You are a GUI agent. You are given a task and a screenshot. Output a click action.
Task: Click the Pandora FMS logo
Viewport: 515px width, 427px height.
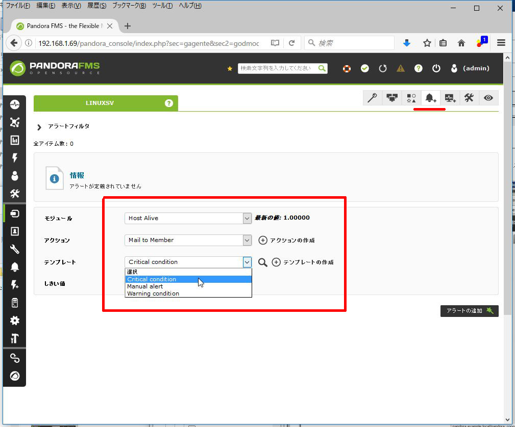55,68
